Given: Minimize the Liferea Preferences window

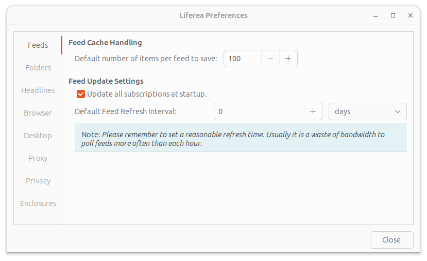Looking at the screenshot, I should [x=375, y=15].
